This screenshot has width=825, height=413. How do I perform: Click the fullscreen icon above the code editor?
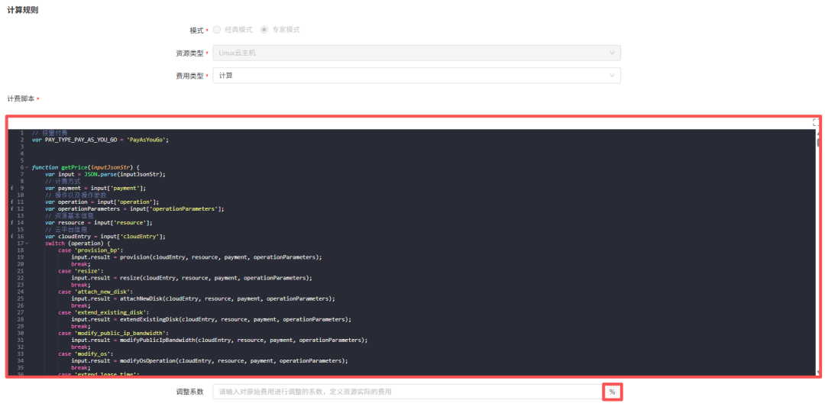point(815,122)
